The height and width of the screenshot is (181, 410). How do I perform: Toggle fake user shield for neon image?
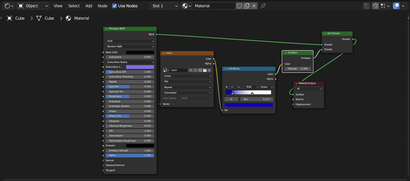pyautogui.click(x=196, y=70)
